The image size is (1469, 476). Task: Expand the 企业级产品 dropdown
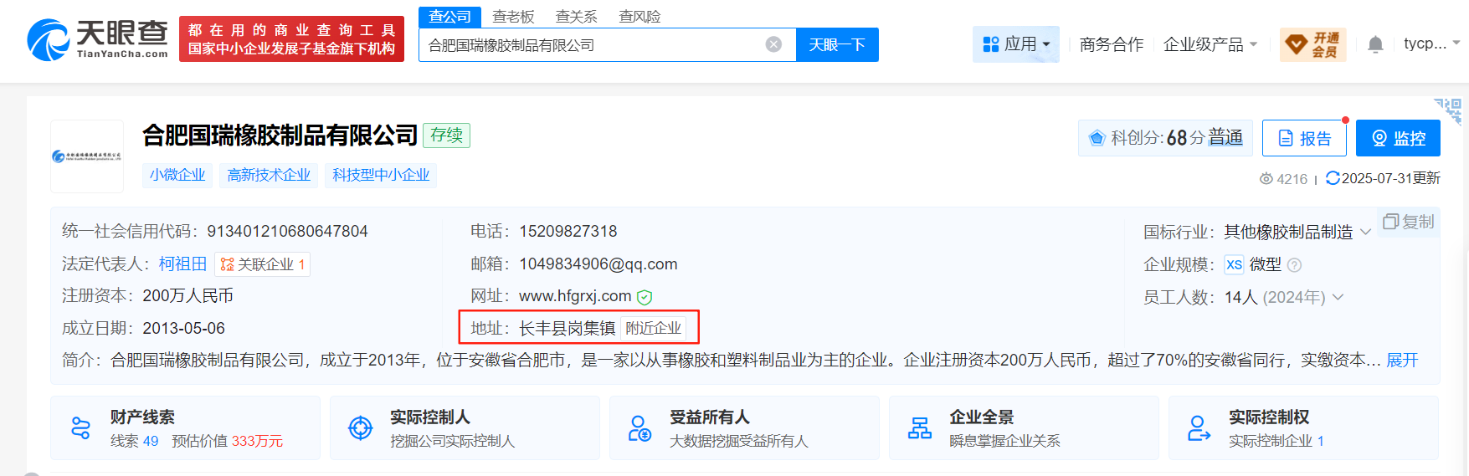coord(1210,44)
